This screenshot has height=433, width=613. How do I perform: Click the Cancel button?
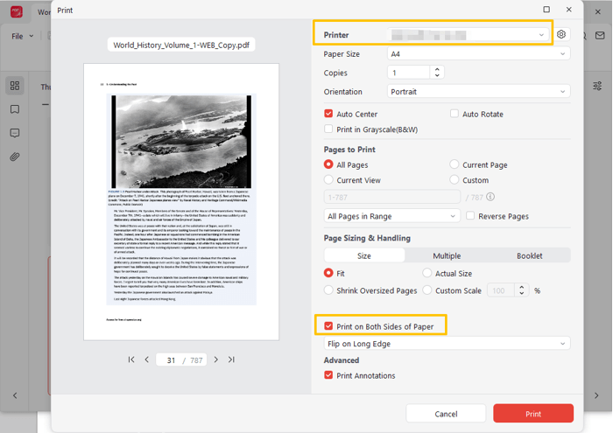point(446,414)
